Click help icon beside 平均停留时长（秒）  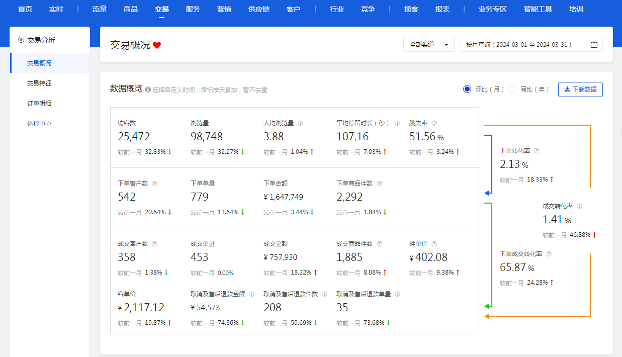click(397, 123)
